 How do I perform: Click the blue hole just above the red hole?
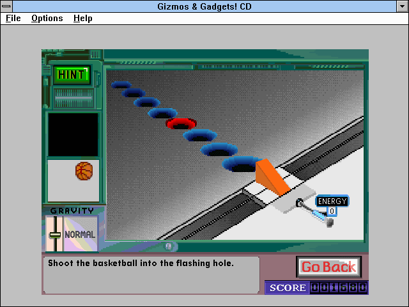(x=162, y=113)
